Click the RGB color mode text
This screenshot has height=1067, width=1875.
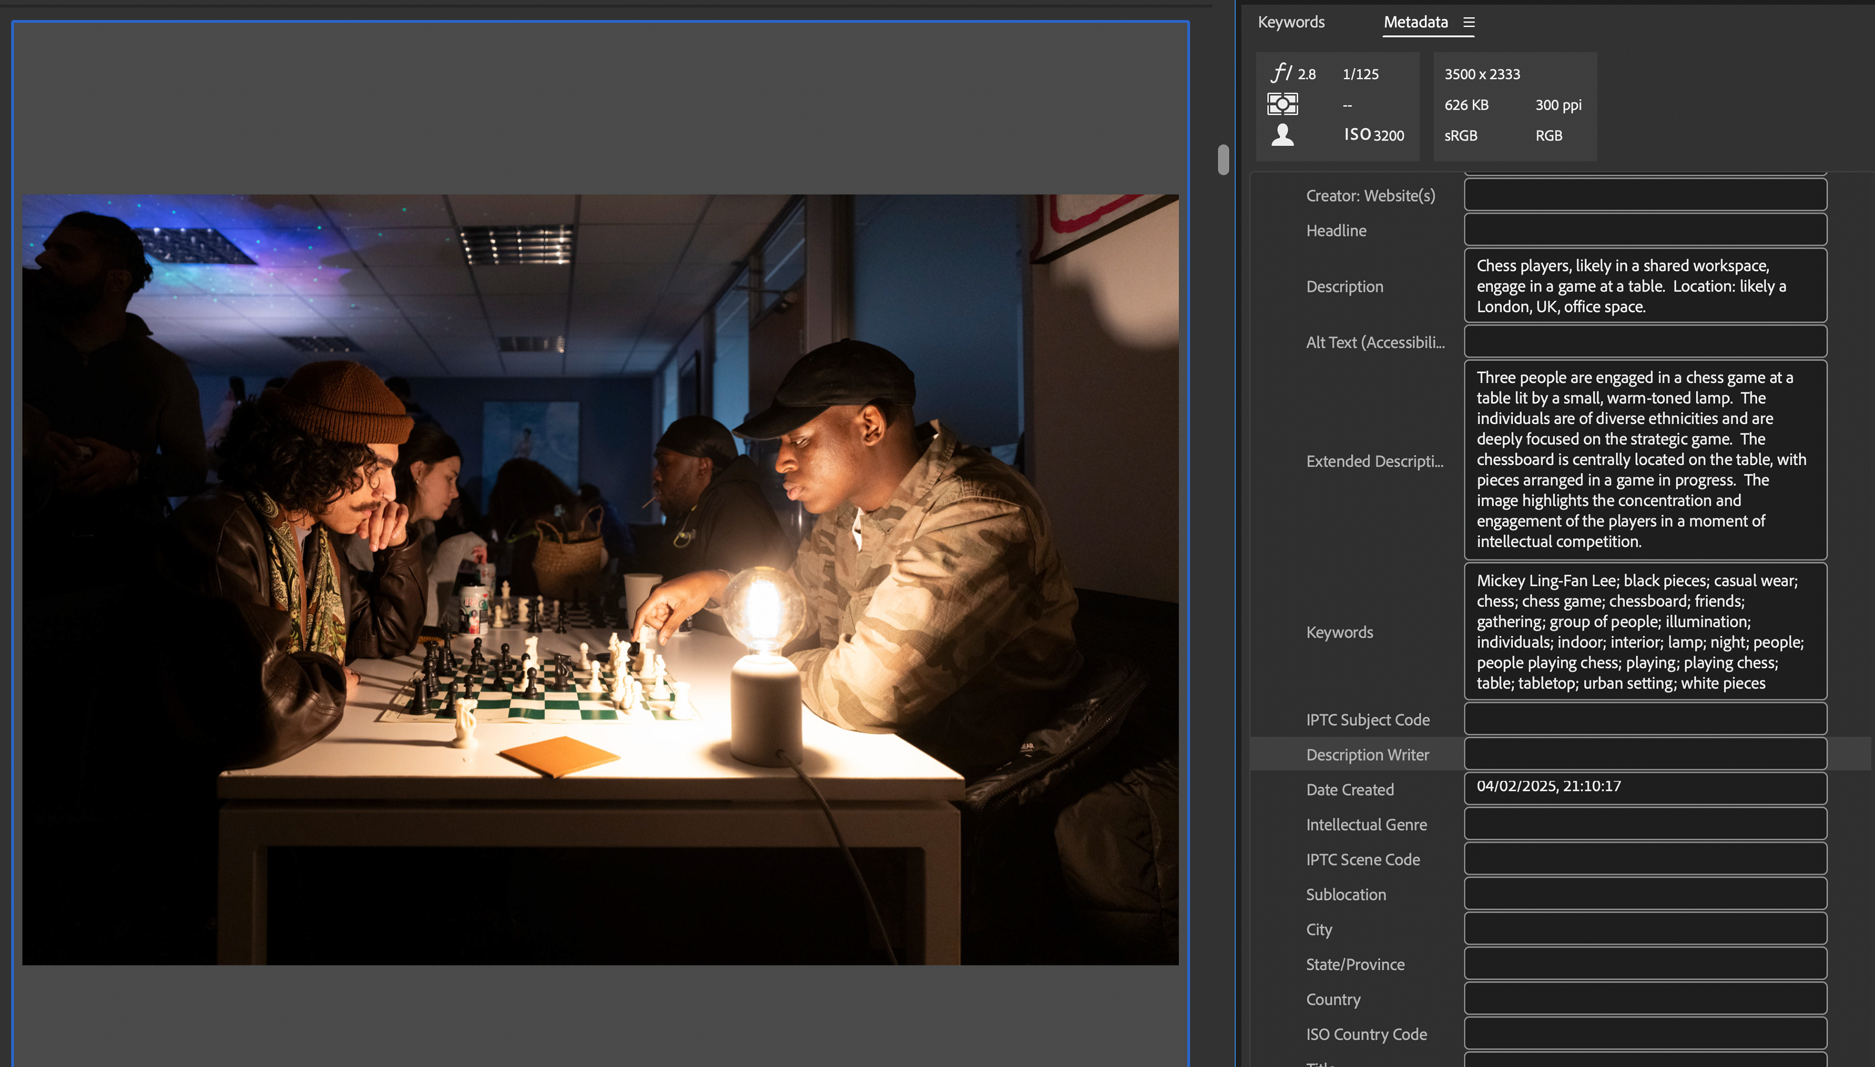pyautogui.click(x=1549, y=136)
